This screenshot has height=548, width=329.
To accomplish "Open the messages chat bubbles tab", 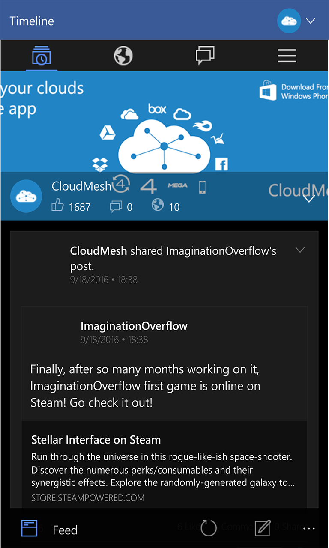I will coord(205,56).
